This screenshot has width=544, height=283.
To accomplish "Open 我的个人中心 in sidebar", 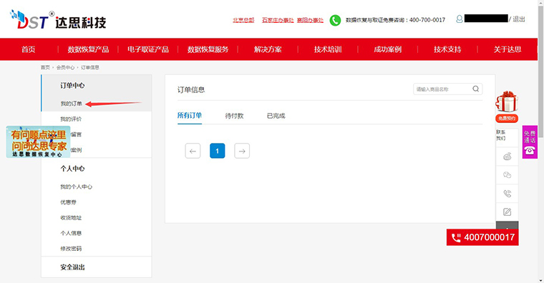I will tap(77, 187).
